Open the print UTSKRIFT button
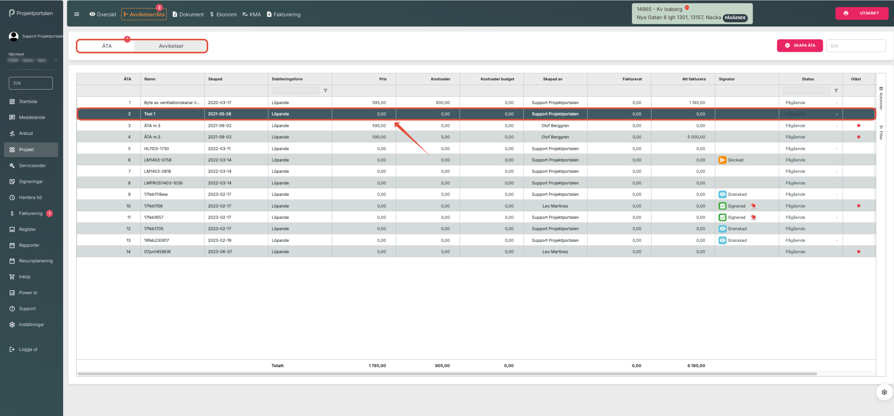This screenshot has width=894, height=416. [x=861, y=13]
